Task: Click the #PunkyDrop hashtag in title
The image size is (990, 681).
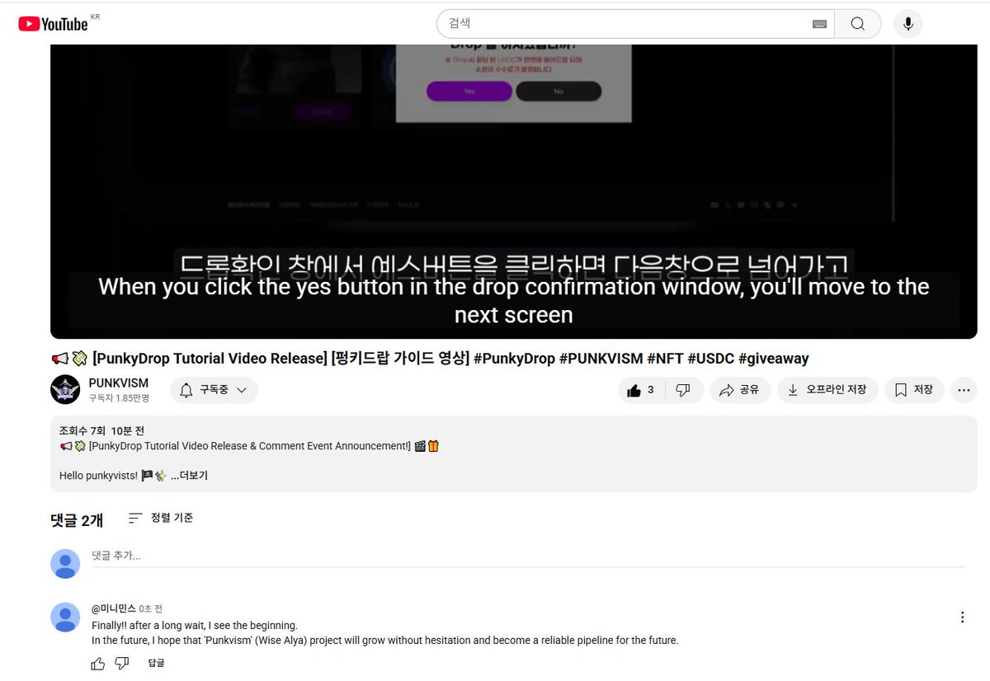Action: point(515,359)
